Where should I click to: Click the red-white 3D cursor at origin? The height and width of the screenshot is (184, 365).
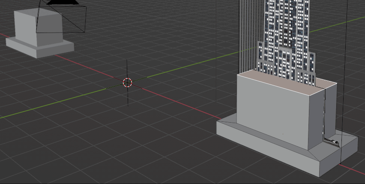pos(127,82)
